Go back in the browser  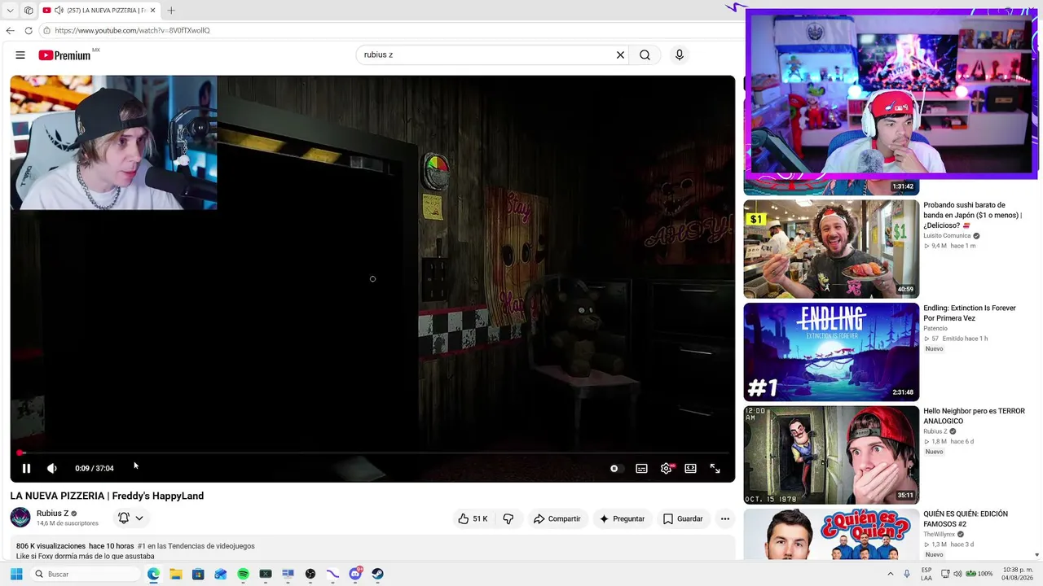click(x=11, y=30)
